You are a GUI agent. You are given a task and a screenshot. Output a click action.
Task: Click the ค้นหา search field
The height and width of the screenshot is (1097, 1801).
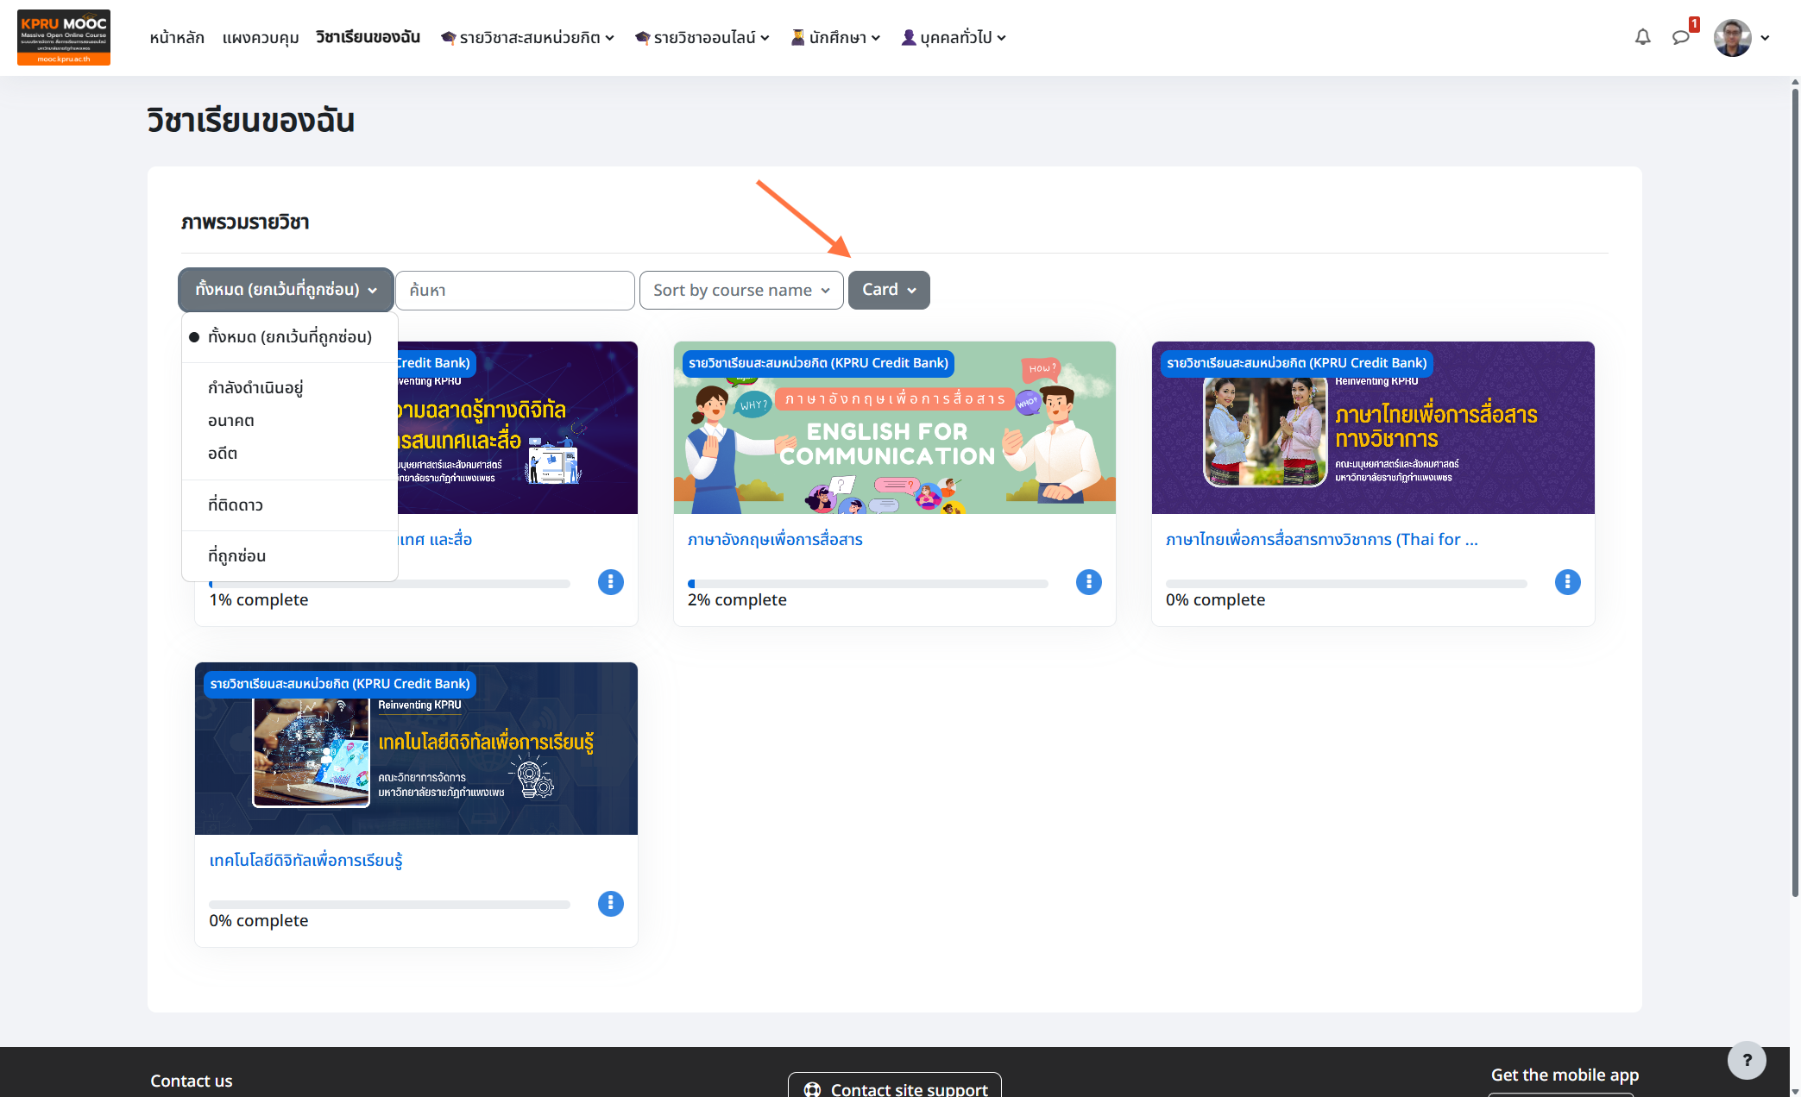point(515,291)
